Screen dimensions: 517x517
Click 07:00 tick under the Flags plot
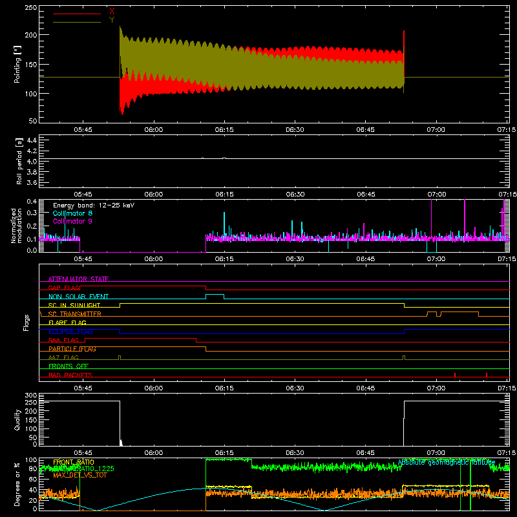click(436, 388)
